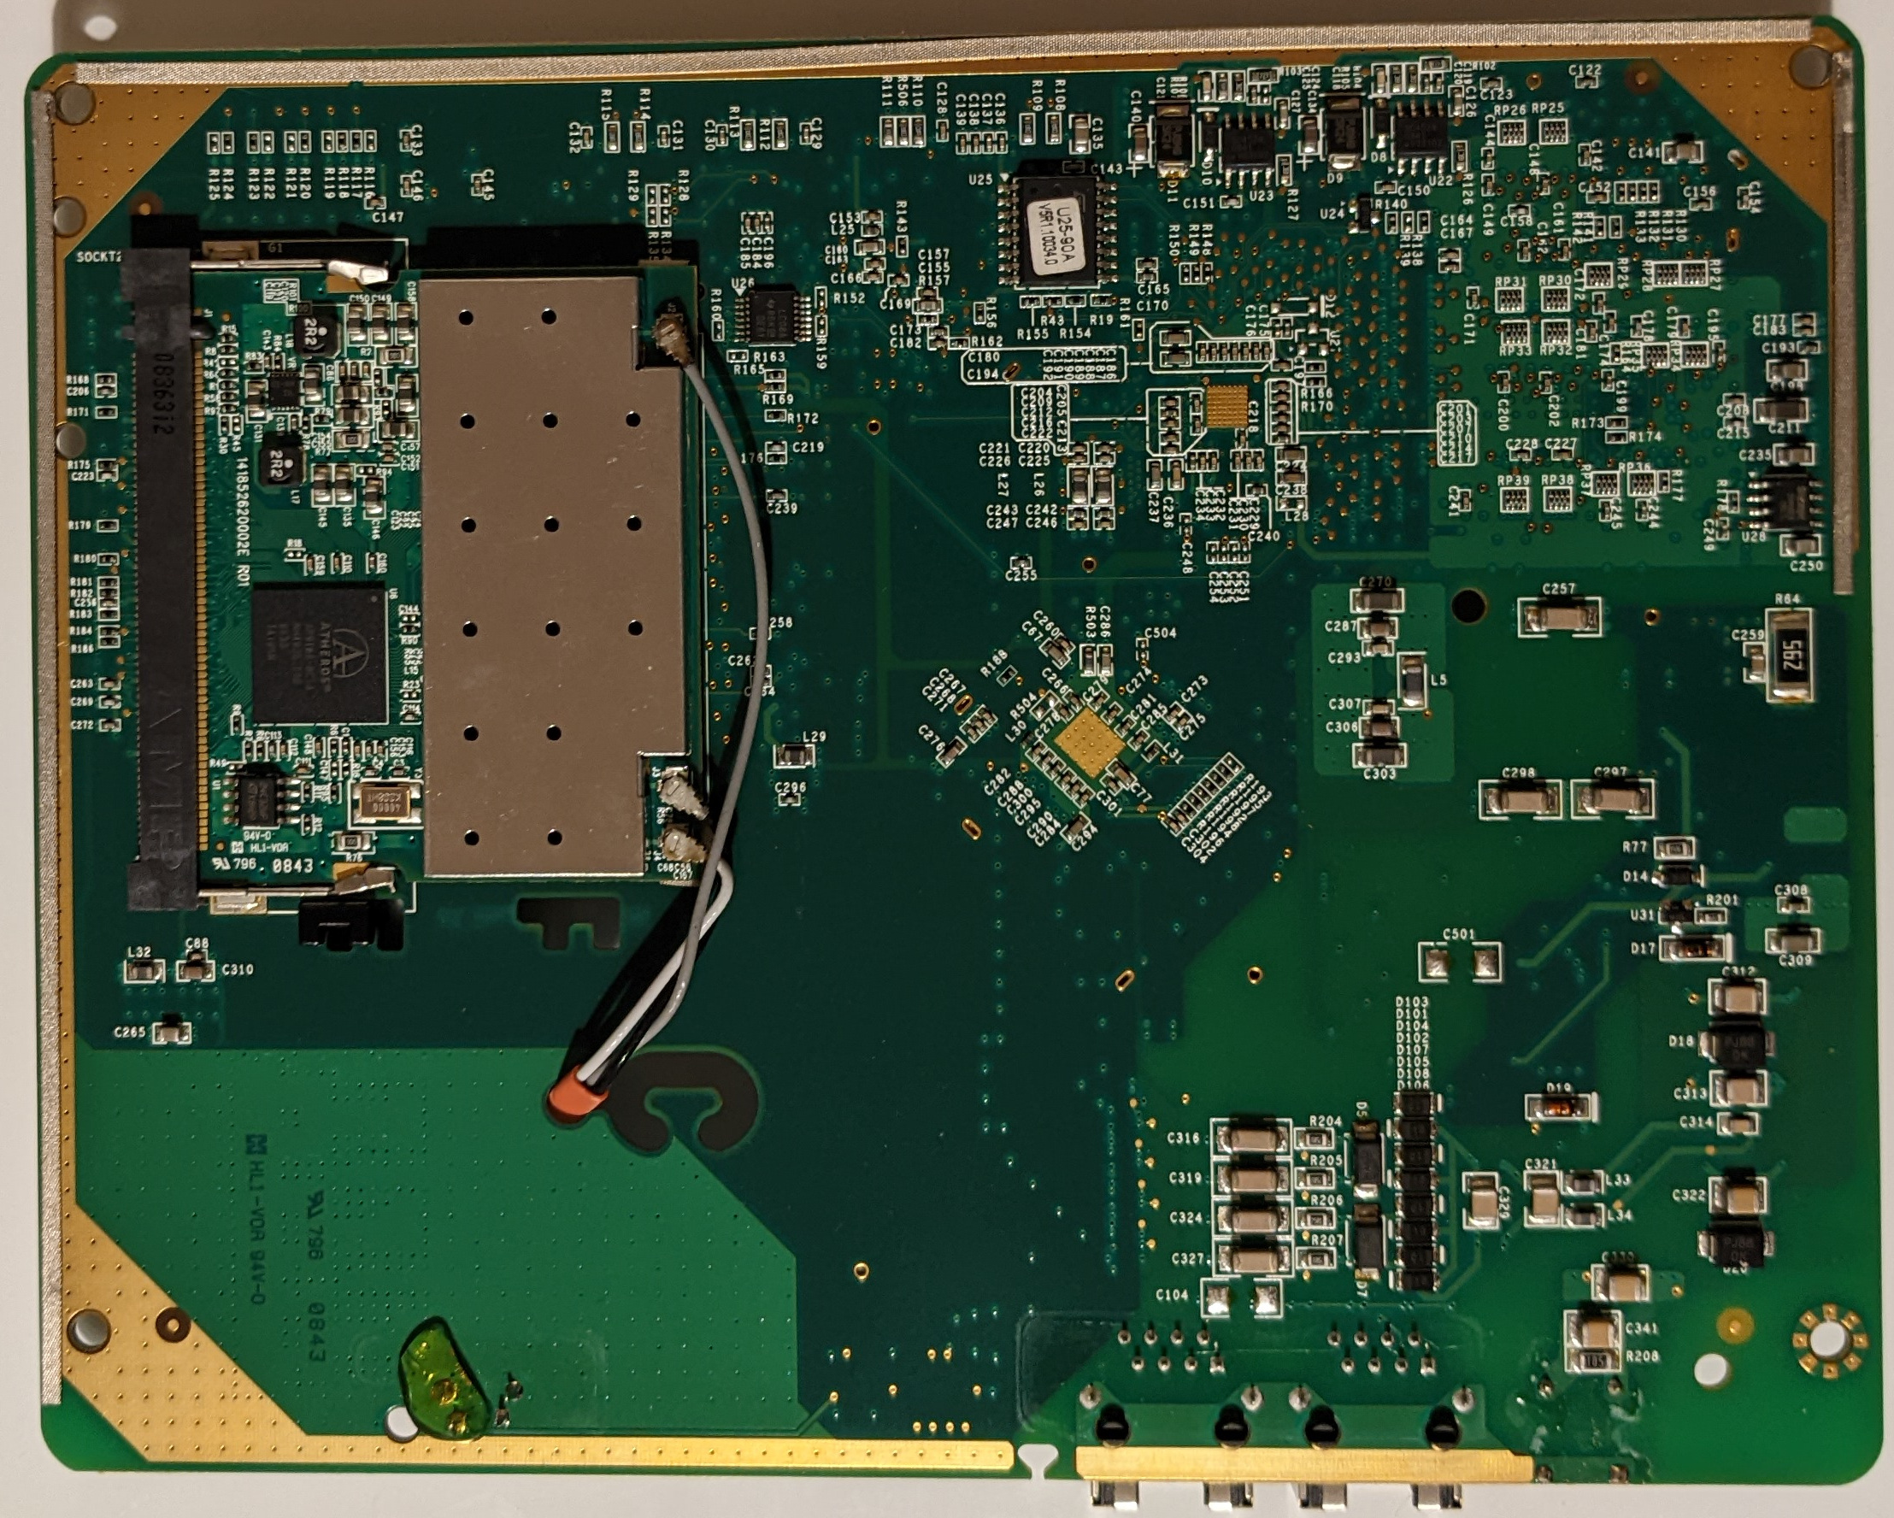1894x1518 pixels.
Task: Select the D19 orange diode
Action: click(x=1558, y=1107)
